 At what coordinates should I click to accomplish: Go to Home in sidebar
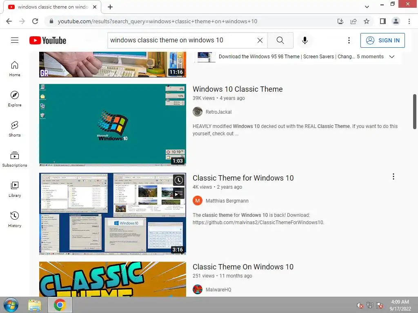[x=15, y=68]
